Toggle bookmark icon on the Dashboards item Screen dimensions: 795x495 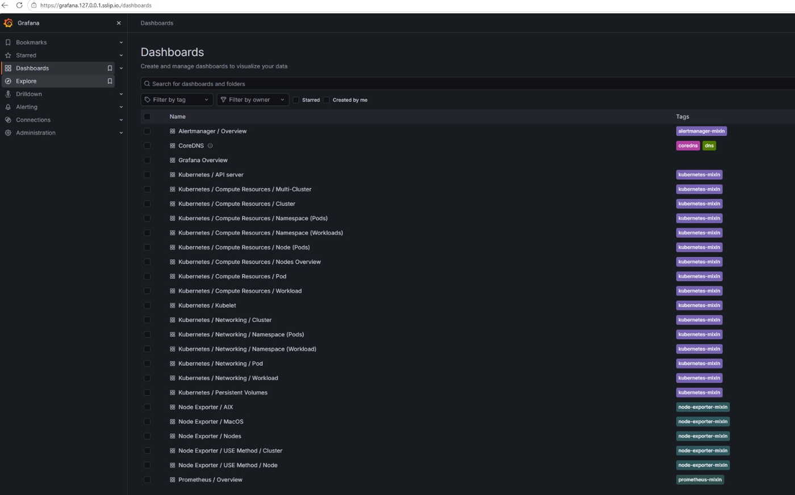(x=110, y=68)
